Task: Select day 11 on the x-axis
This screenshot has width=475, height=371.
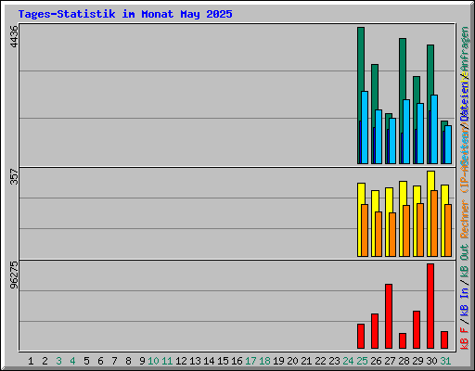Action: [167, 361]
